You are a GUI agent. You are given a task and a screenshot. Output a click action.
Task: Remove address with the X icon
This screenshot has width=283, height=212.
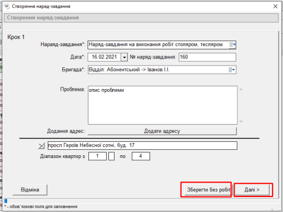41,146
